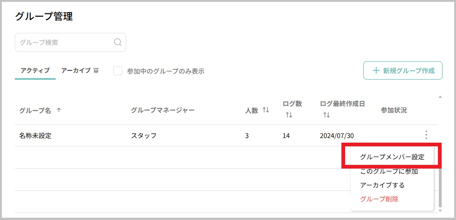Switch to the アクティブ tab
Screen dimensions: 456x220
(35, 70)
